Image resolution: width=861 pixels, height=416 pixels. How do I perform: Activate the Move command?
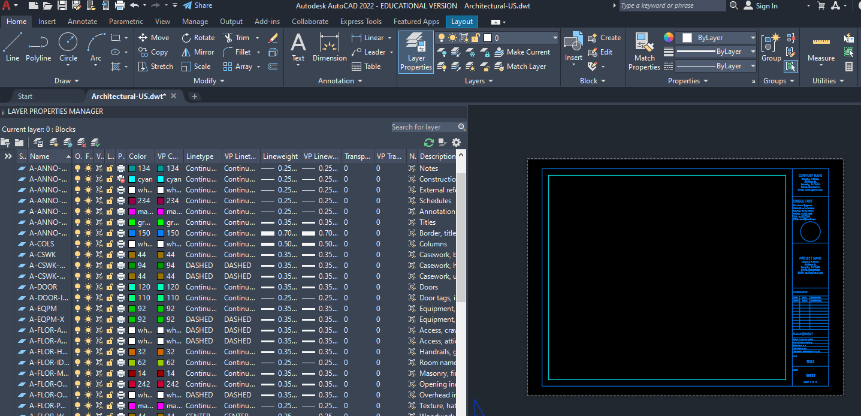click(154, 37)
